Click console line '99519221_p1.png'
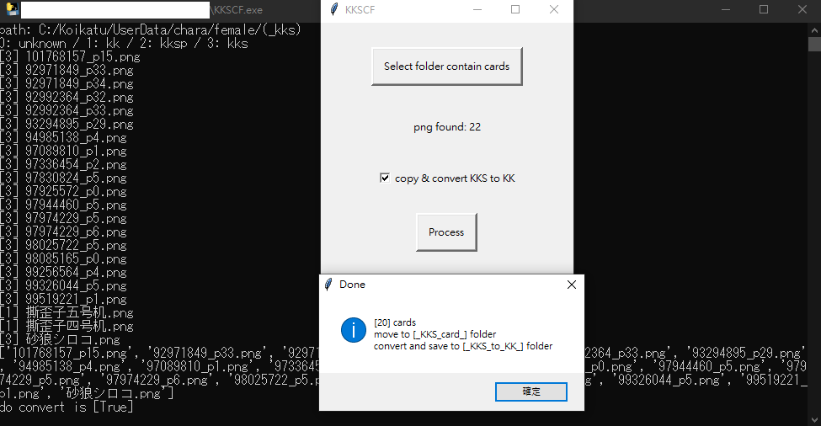821x426 pixels. coord(76,300)
